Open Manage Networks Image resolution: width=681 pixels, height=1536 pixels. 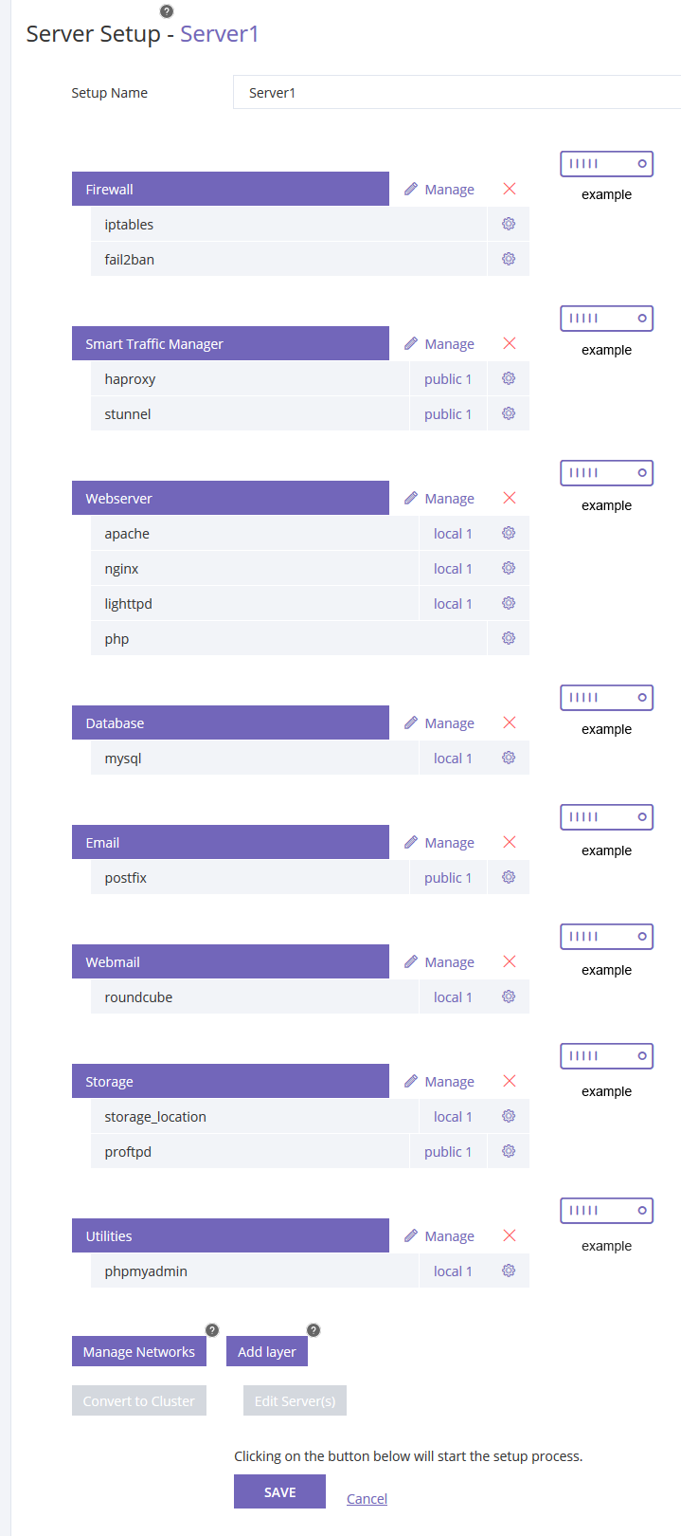click(x=139, y=1351)
